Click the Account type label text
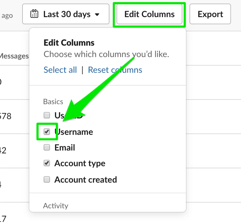Screen dimensions: 241x224 point(80,164)
